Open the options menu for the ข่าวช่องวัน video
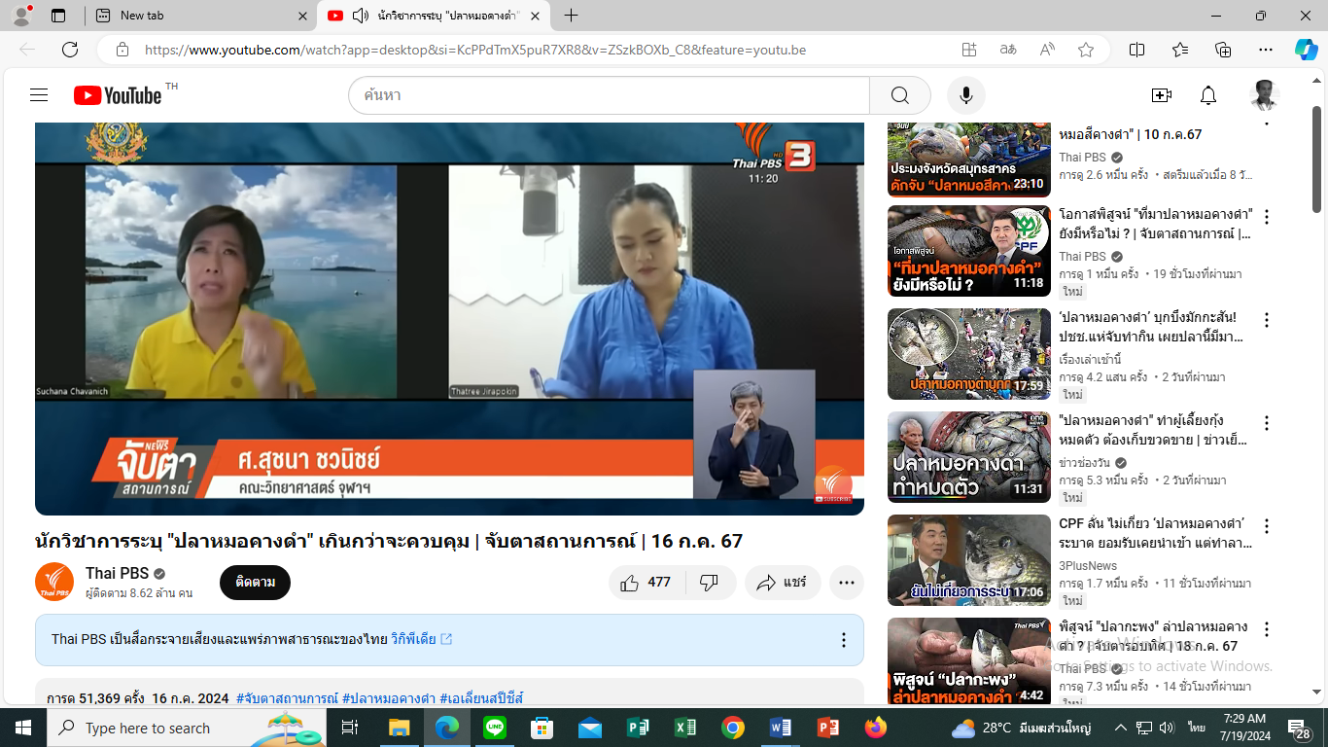Viewport: 1328px width, 747px height. pyautogui.click(x=1267, y=423)
